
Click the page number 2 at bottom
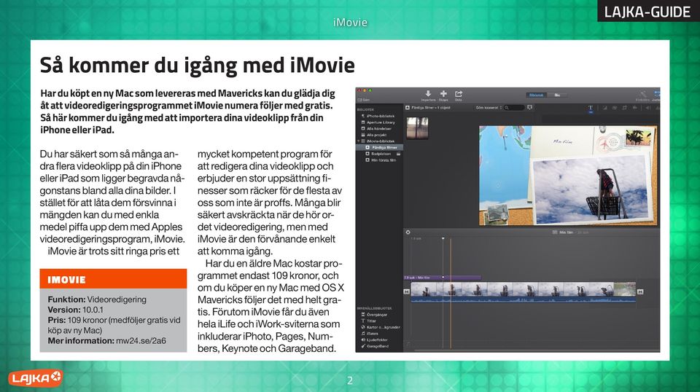tap(350, 380)
